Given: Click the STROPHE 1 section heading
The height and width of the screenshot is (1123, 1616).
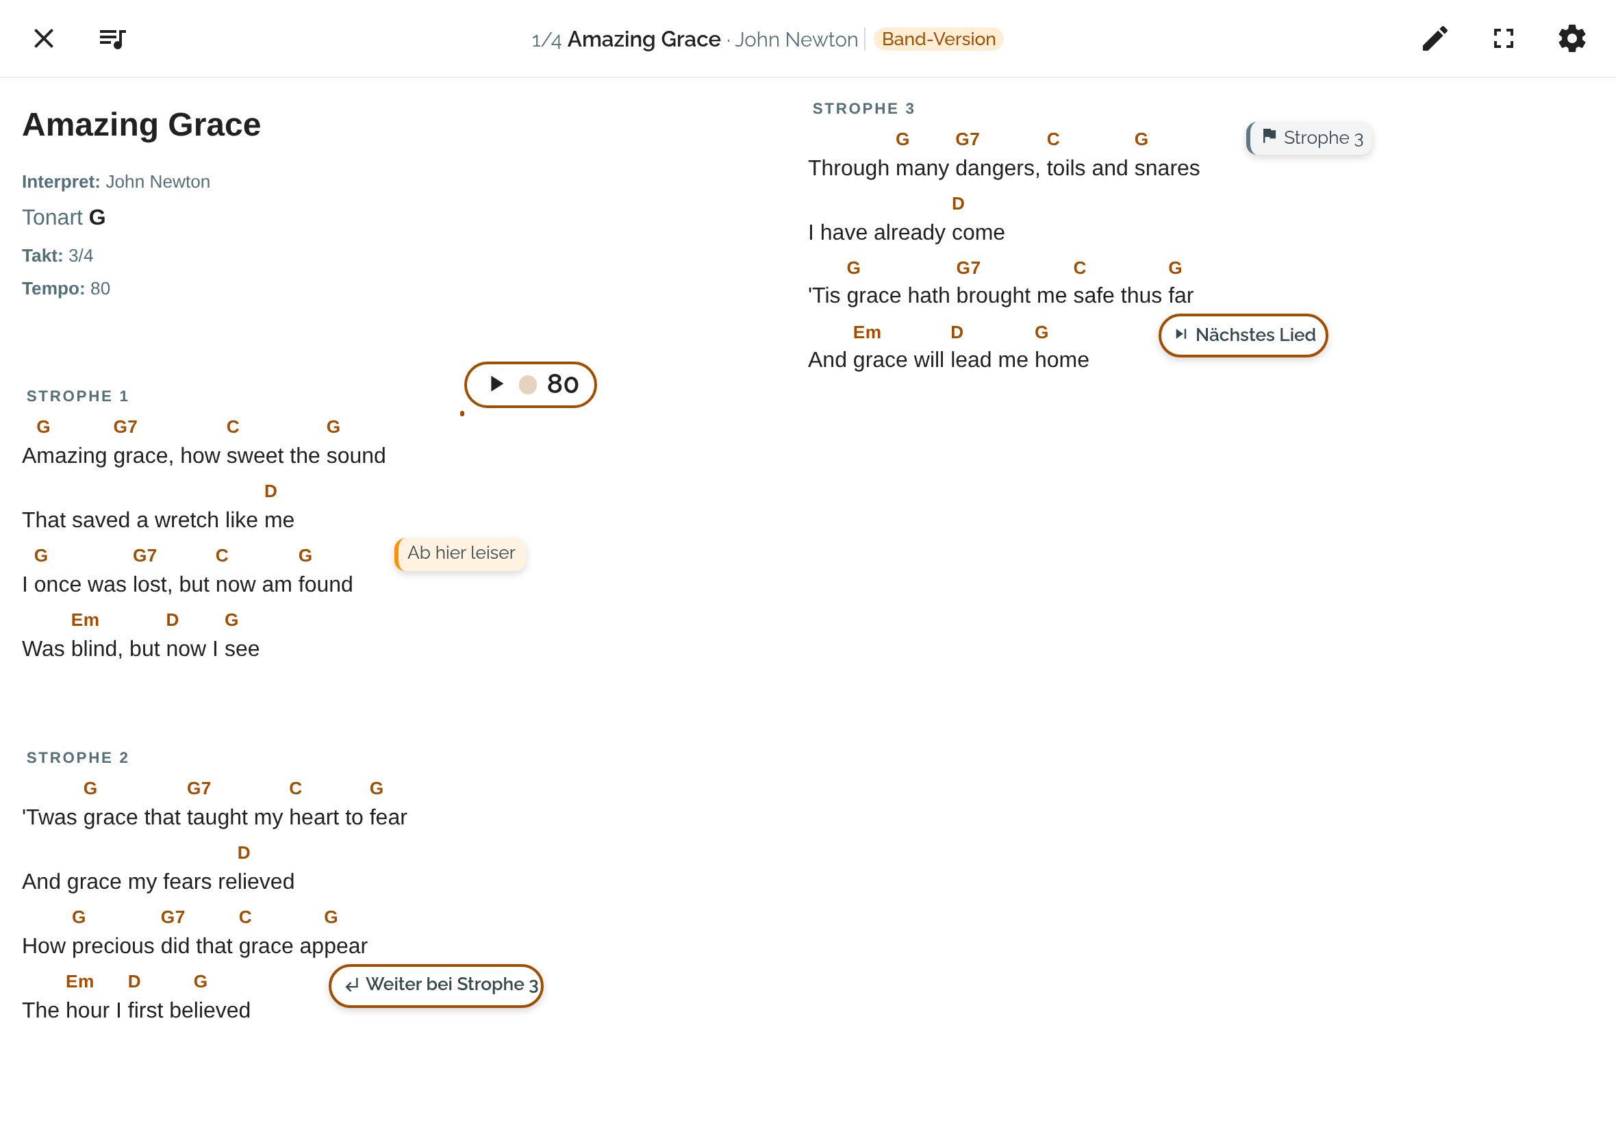Looking at the screenshot, I should 77,396.
